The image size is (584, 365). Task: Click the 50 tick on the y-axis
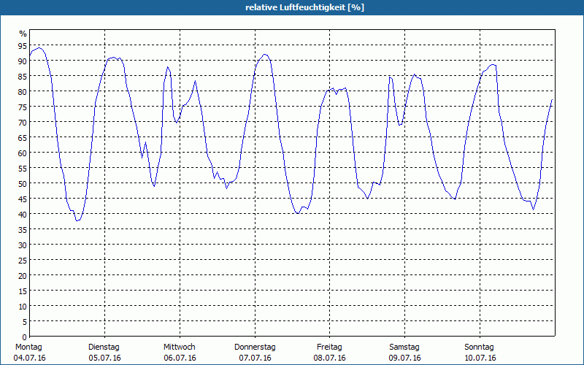tap(22, 183)
